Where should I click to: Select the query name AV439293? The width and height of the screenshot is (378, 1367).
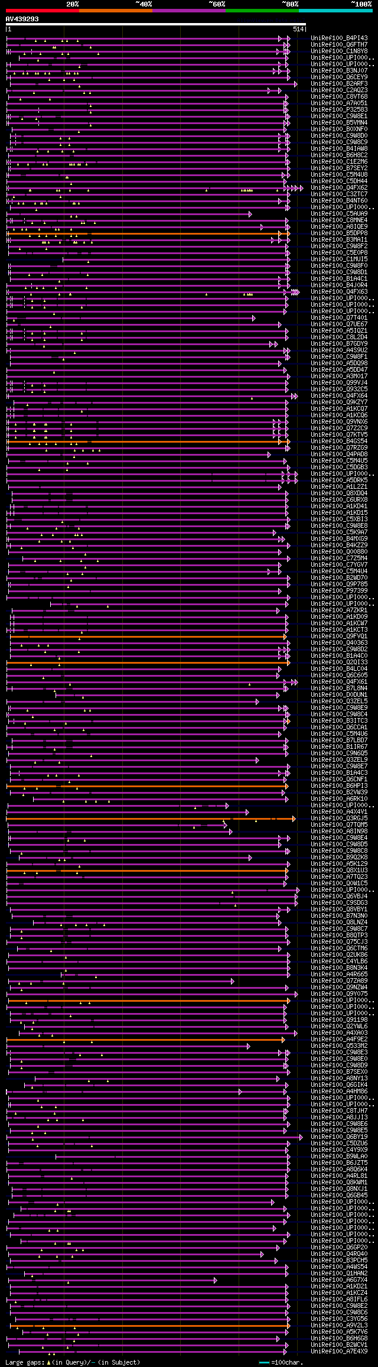pos(22,19)
